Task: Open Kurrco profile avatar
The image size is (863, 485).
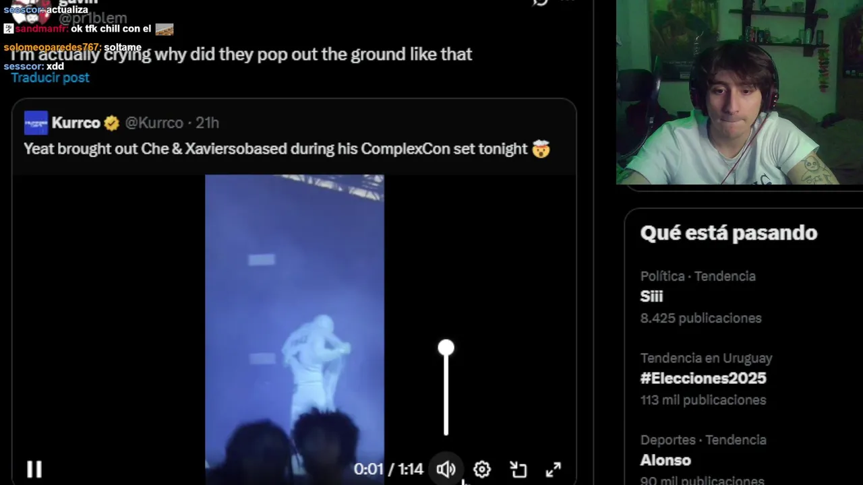Action: click(x=36, y=123)
